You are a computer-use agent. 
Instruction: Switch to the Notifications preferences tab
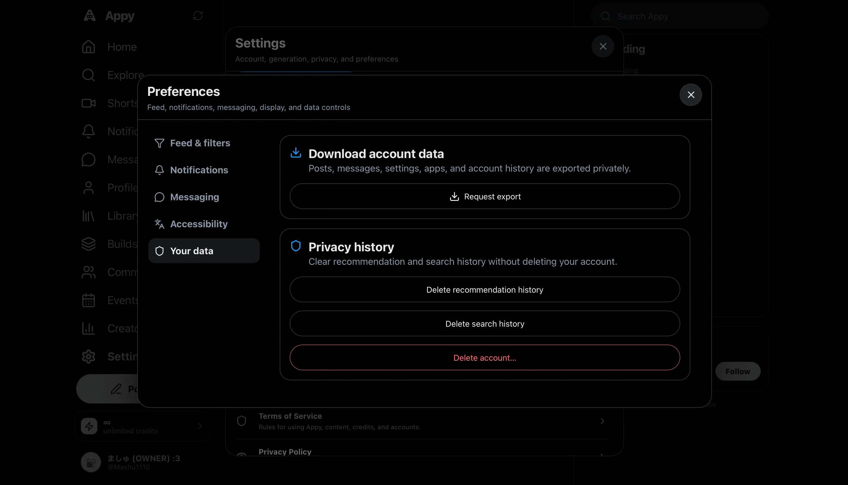(x=204, y=170)
